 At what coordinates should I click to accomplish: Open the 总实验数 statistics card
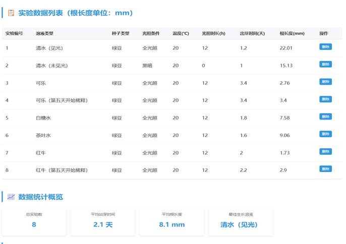(x=34, y=221)
